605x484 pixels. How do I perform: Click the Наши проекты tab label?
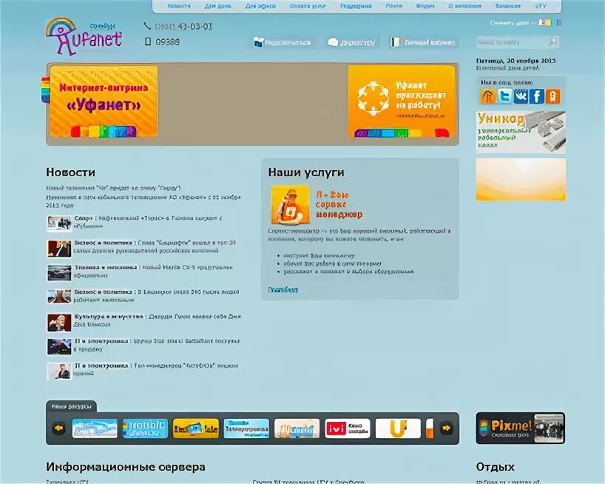72,406
